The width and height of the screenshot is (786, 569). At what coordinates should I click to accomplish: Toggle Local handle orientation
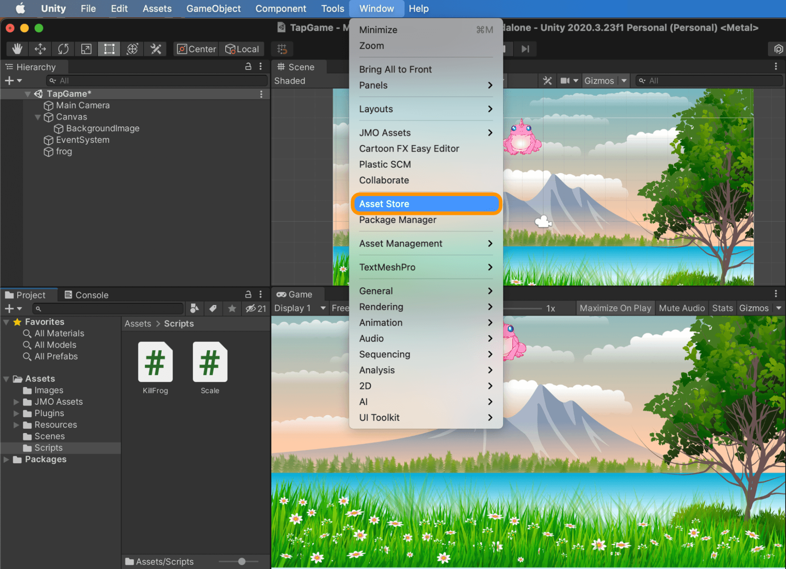(242, 49)
